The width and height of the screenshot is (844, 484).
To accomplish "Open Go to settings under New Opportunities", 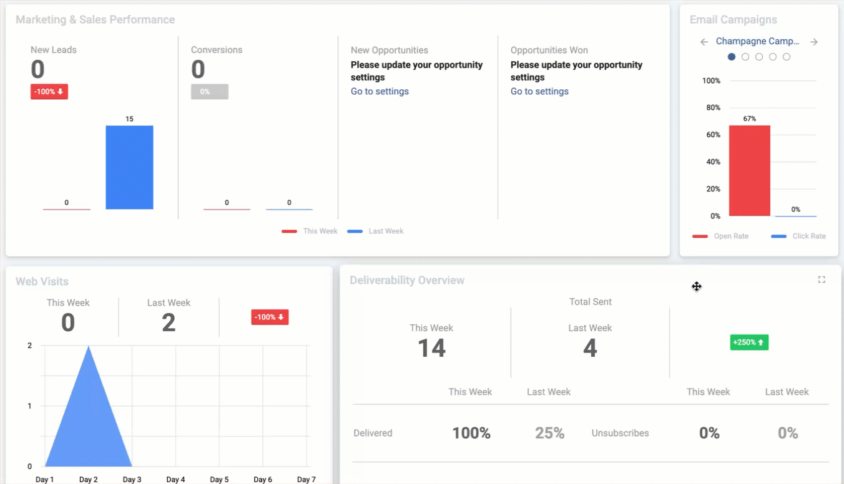I will tap(380, 91).
